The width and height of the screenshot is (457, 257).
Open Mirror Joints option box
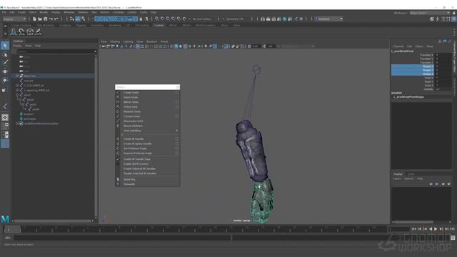coord(177,102)
